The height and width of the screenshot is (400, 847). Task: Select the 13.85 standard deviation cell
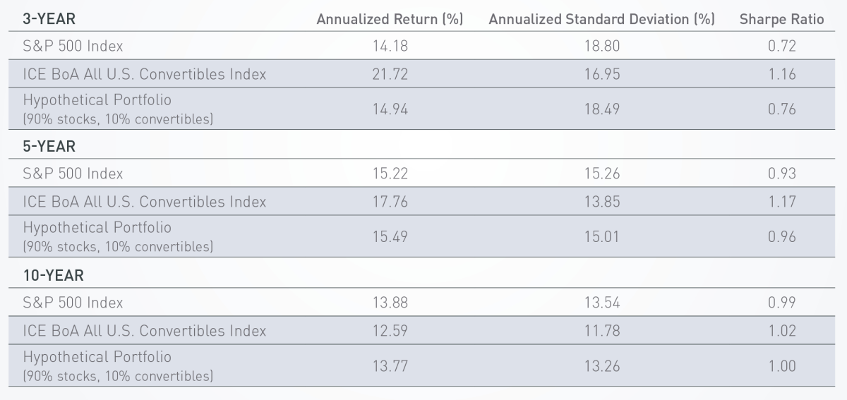[601, 202]
